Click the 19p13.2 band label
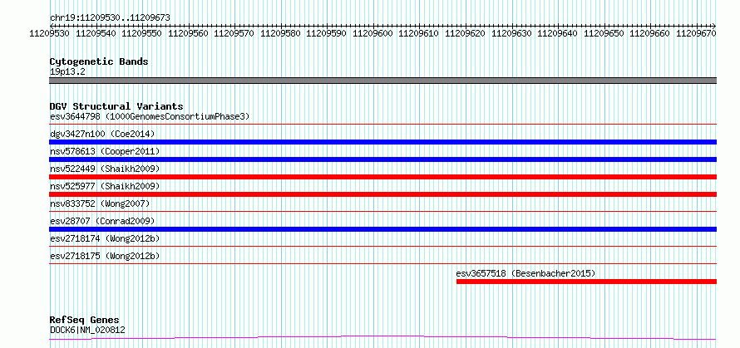 coord(67,72)
